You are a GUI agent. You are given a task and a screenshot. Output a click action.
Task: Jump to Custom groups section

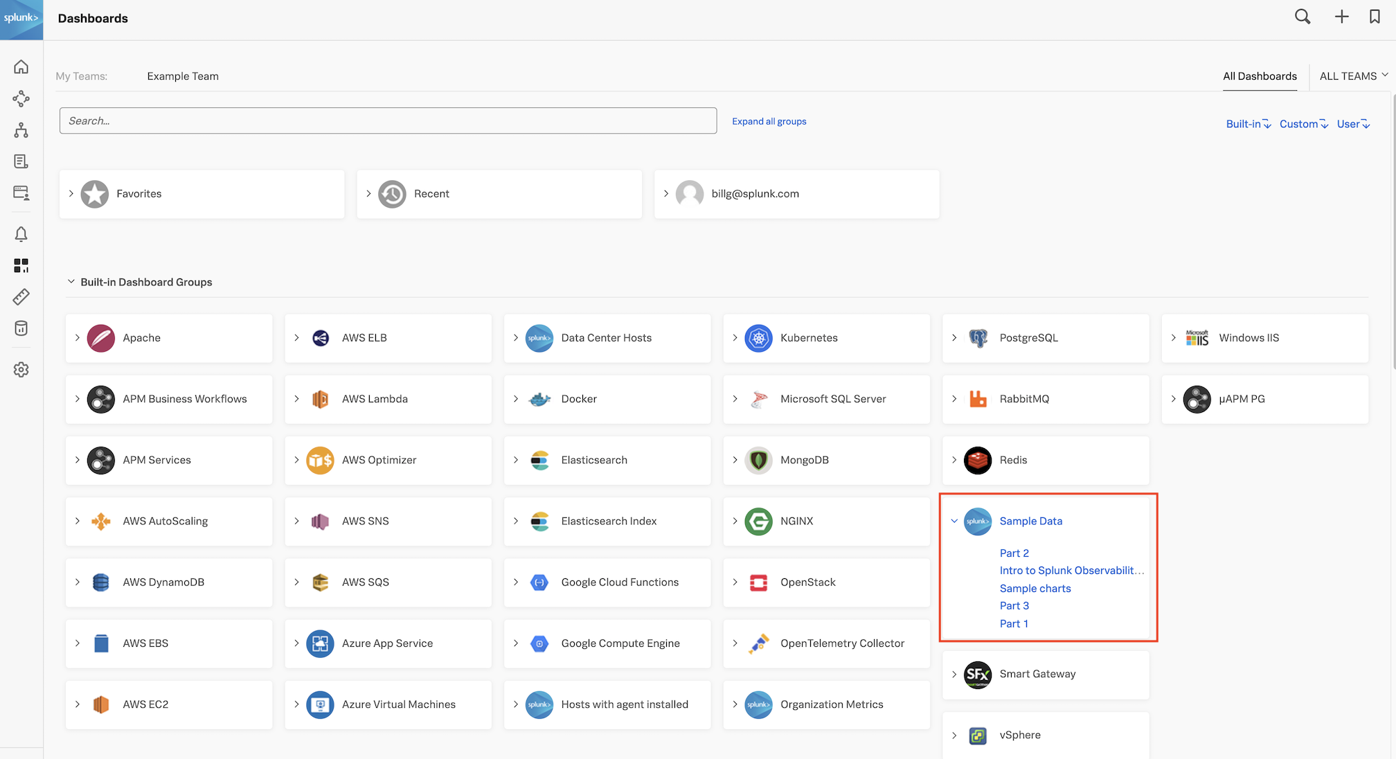pyautogui.click(x=1303, y=124)
